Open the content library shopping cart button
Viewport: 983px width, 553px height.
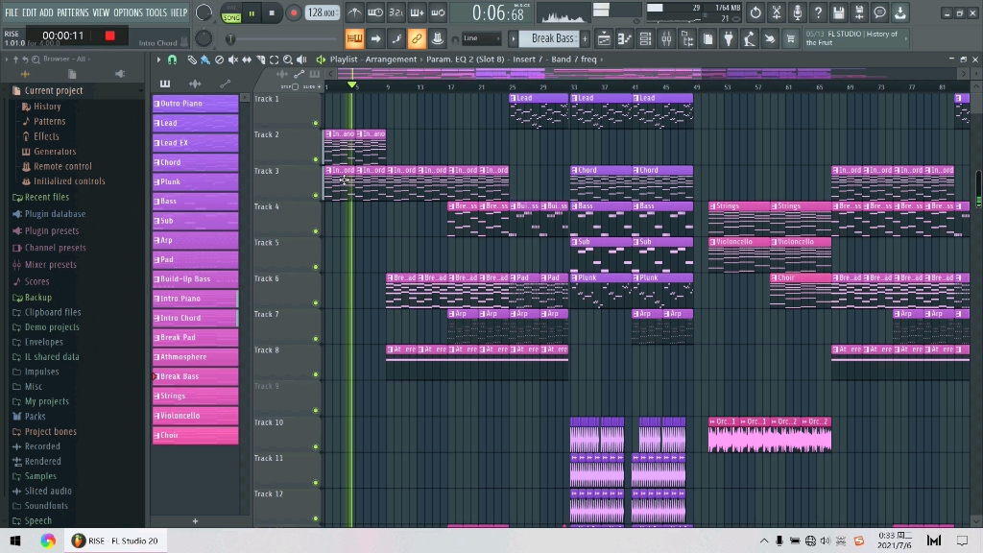point(791,38)
